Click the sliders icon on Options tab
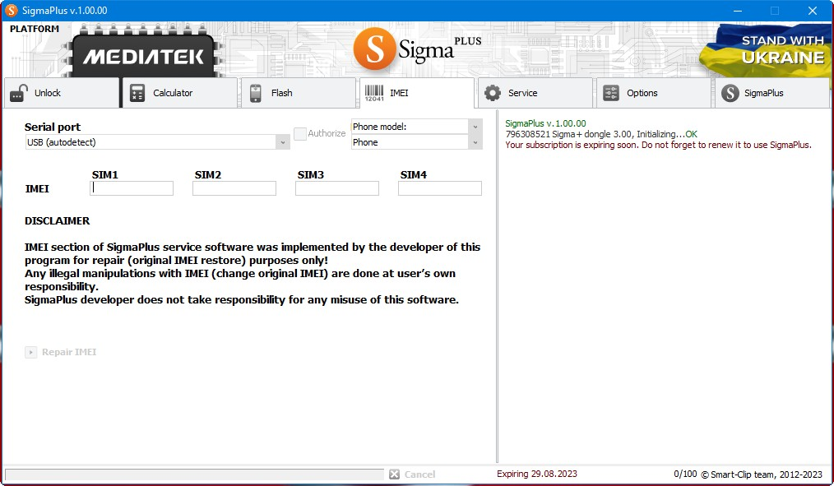 point(611,94)
